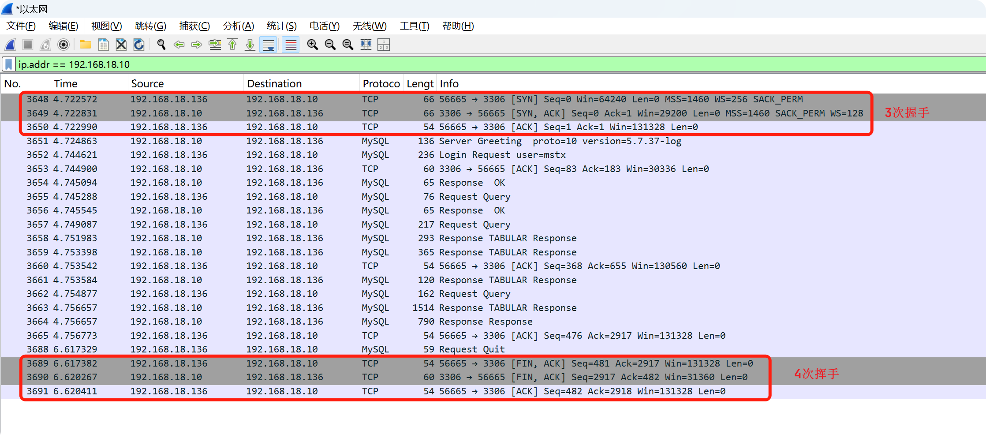Select packet 3651 Server Greeting row
This screenshot has height=442, width=986.
[493, 141]
